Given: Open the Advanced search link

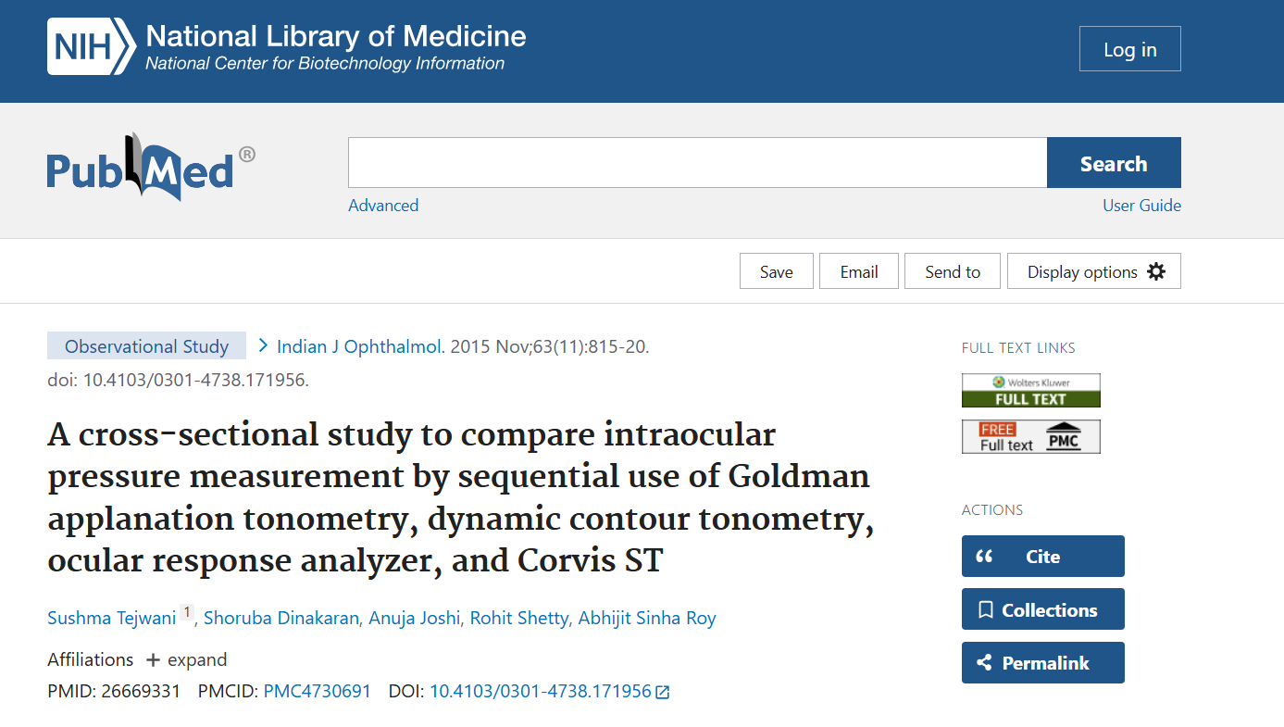Looking at the screenshot, I should click(x=382, y=205).
